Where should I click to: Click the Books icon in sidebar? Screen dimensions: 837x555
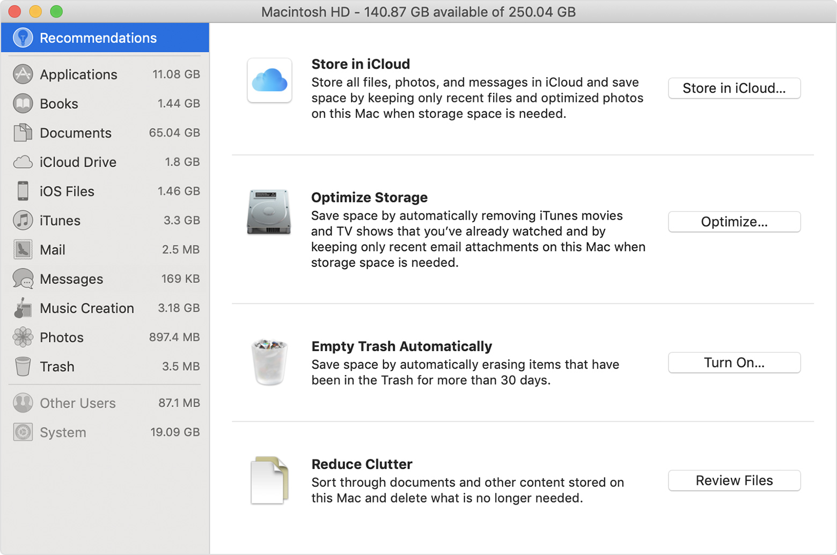point(23,103)
